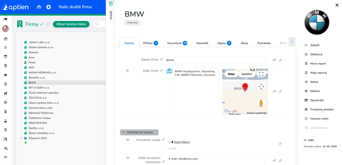Open the Souvislosti tab

click(x=177, y=43)
